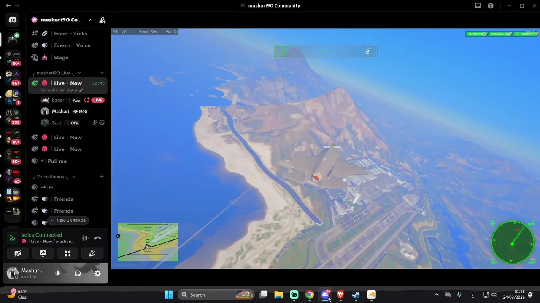Show hidden system tray icons
This screenshot has height=303, width=540.
(437, 295)
